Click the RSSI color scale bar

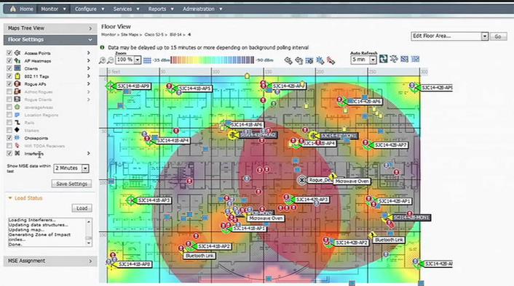click(x=212, y=60)
